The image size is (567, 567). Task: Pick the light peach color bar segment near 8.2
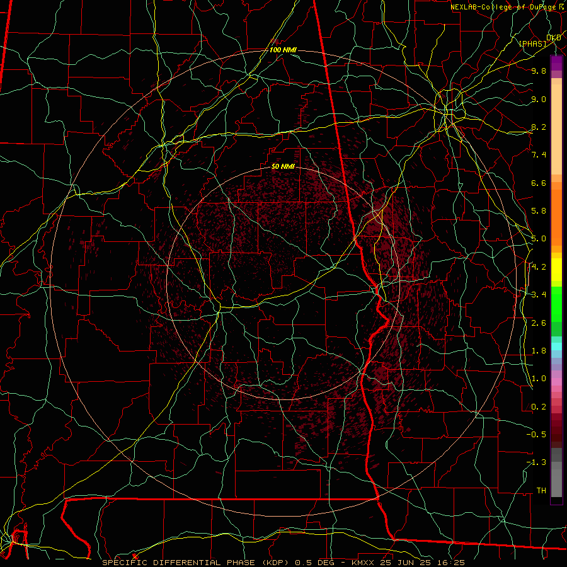556,130
